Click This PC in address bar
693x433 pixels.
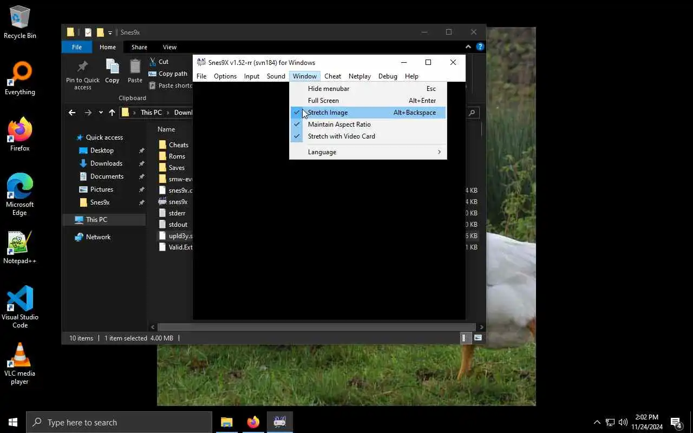(x=151, y=113)
